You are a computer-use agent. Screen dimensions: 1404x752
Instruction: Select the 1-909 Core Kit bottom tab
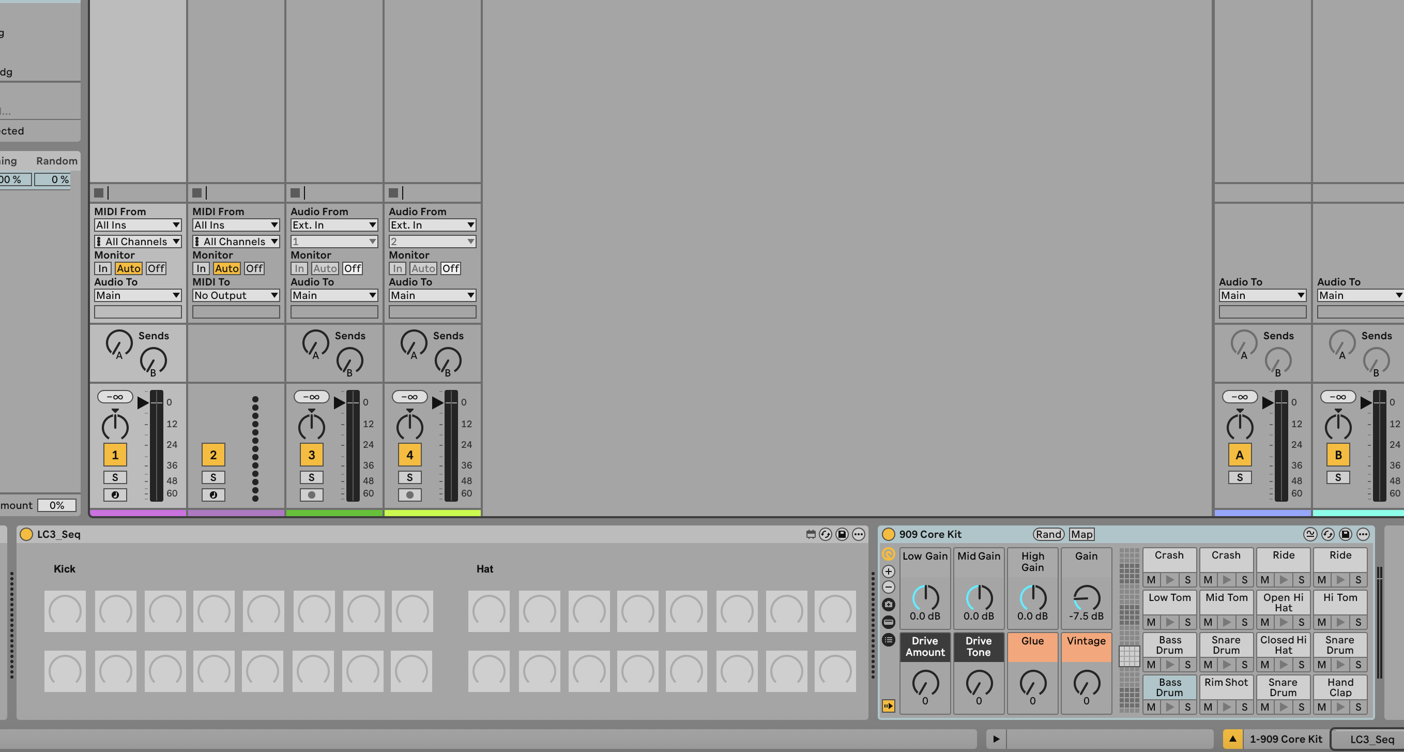pyautogui.click(x=1285, y=739)
